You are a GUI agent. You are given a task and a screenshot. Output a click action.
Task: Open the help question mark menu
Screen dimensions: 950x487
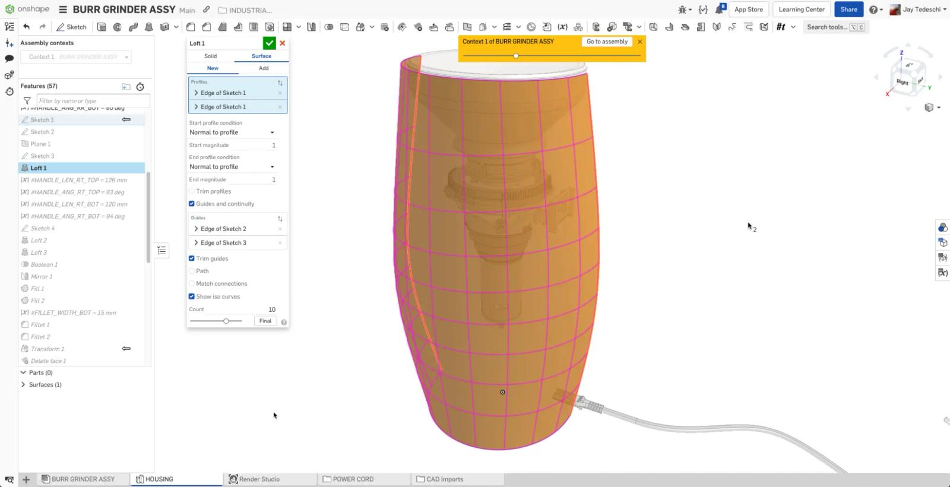pos(873,10)
